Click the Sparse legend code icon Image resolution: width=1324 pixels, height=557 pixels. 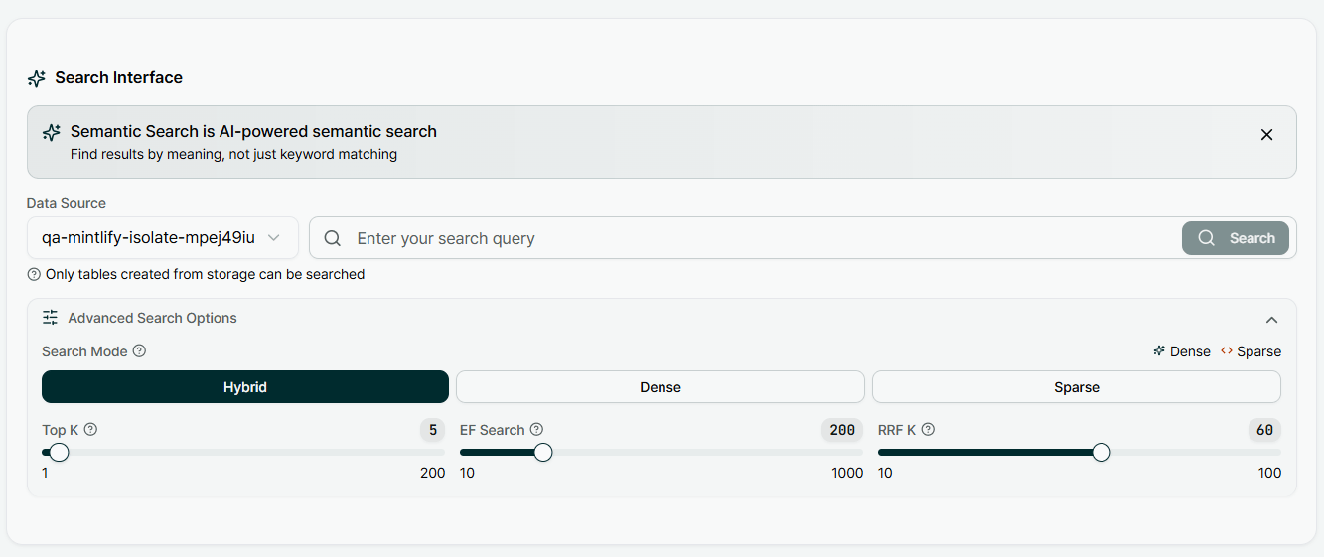point(1227,351)
